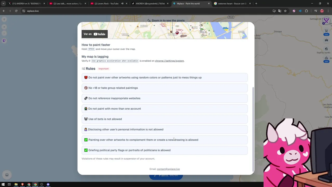
Task: Open the Windows Start menu
Action: [x=3, y=184]
